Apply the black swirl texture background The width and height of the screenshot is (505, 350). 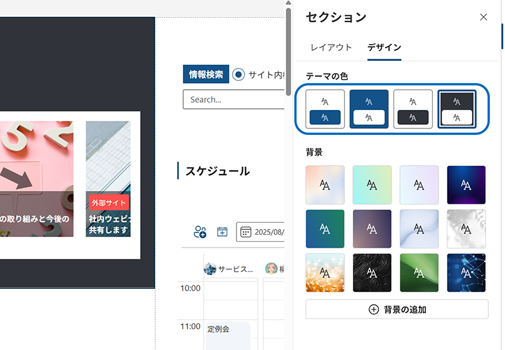(x=372, y=273)
